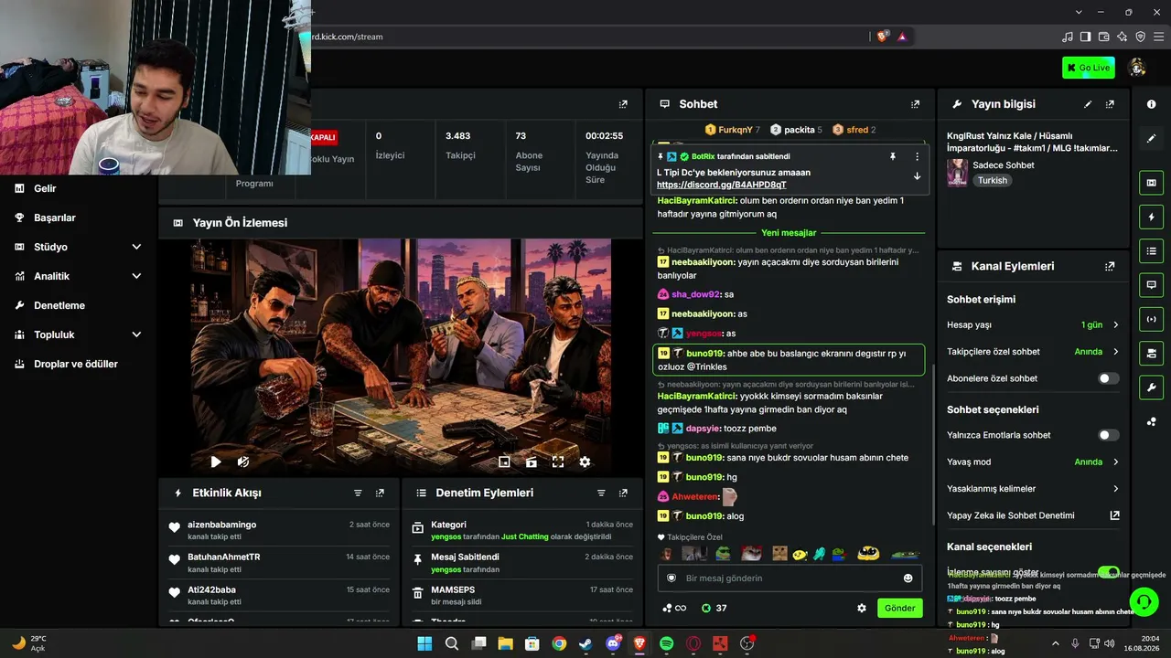Open the profile avatar menu
Viewport: 1171px width, 658px height.
coord(1137,68)
